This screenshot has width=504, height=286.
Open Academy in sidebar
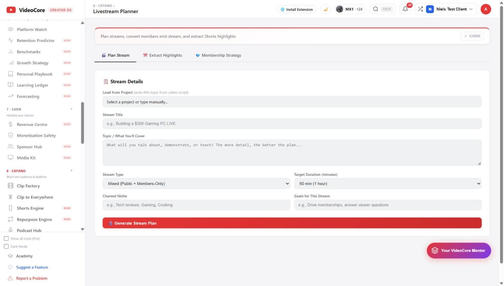tap(24, 256)
